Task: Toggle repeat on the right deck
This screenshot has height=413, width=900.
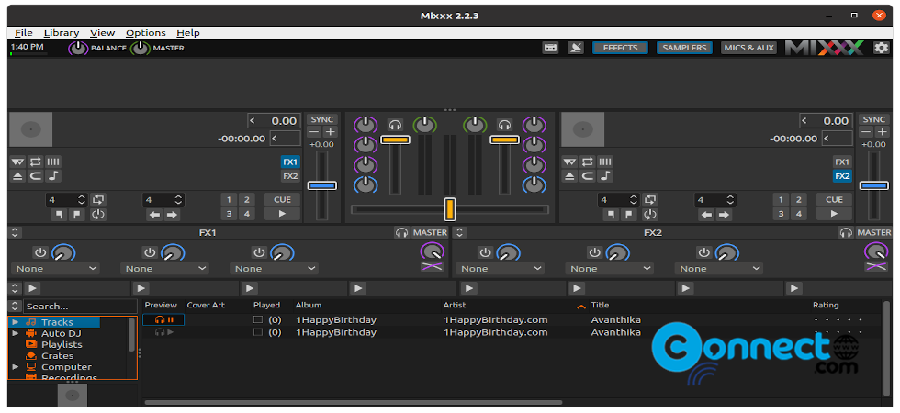Action: point(587,162)
